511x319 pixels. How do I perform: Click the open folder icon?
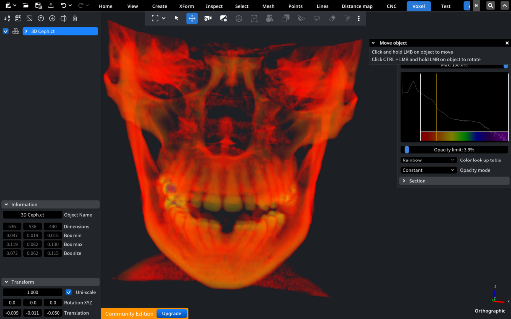25,6
